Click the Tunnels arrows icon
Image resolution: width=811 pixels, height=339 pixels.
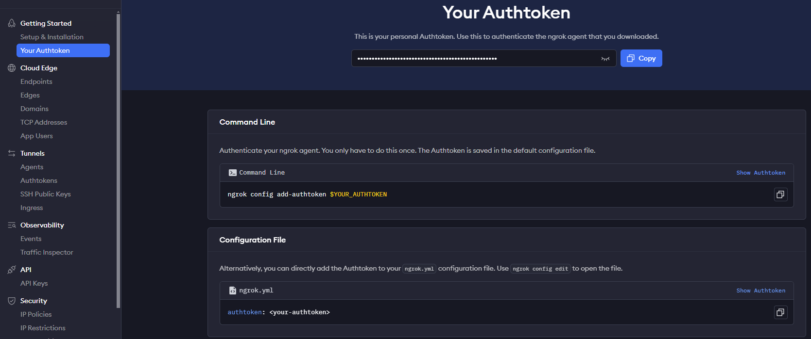tap(12, 153)
